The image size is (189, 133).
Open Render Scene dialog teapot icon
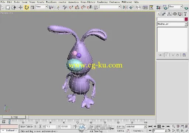(x=165, y=7)
